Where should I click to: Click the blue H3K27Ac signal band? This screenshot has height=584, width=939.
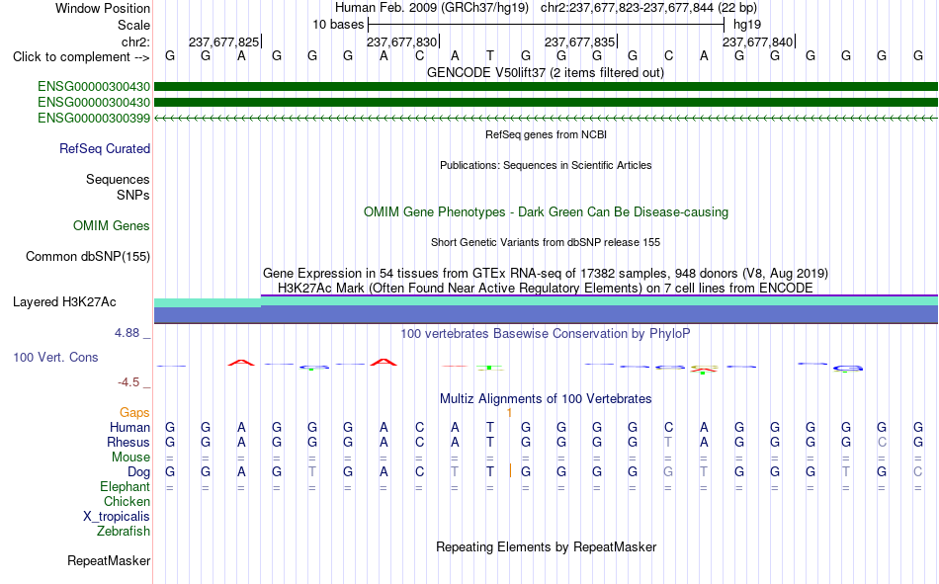click(x=546, y=315)
